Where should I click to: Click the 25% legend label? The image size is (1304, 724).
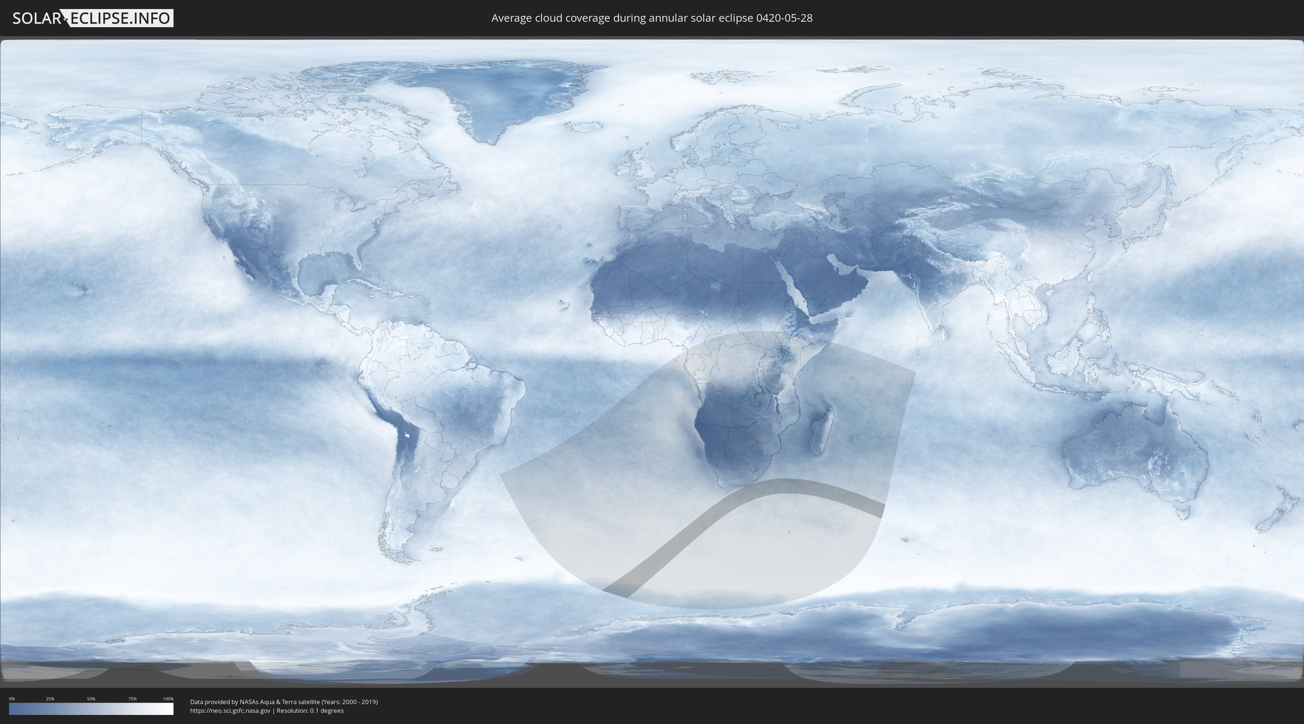[50, 699]
